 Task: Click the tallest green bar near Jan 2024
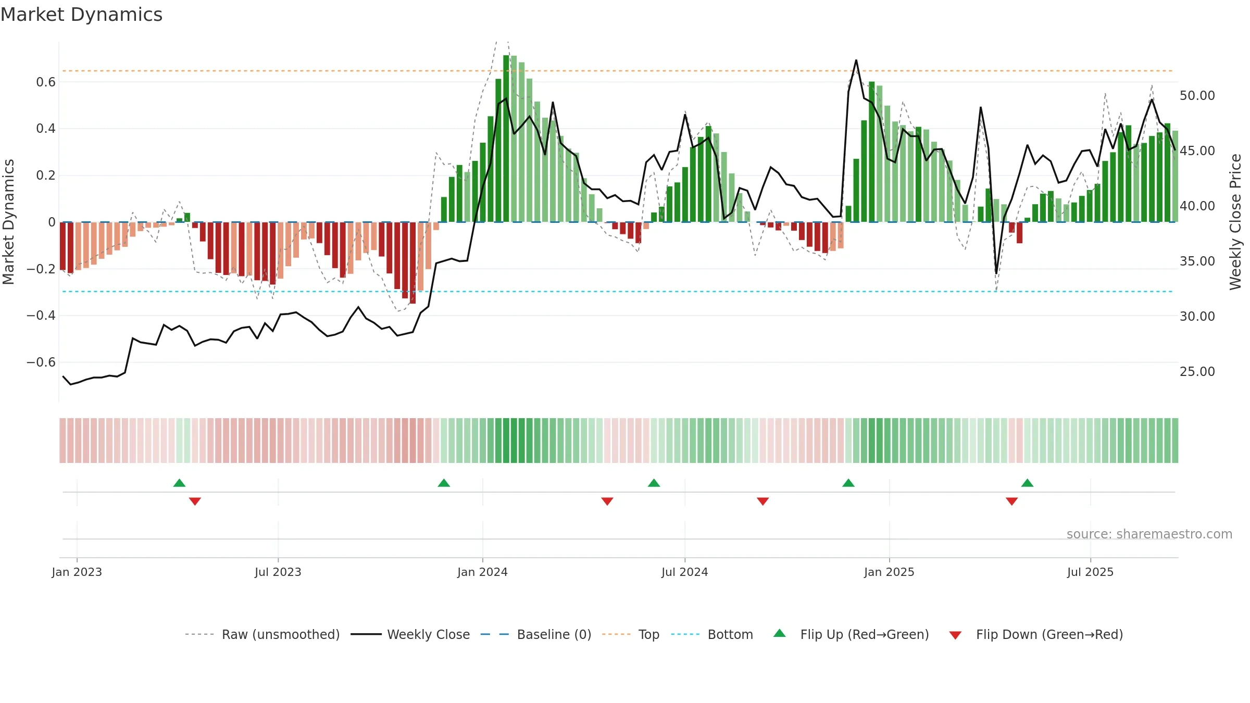(x=506, y=139)
